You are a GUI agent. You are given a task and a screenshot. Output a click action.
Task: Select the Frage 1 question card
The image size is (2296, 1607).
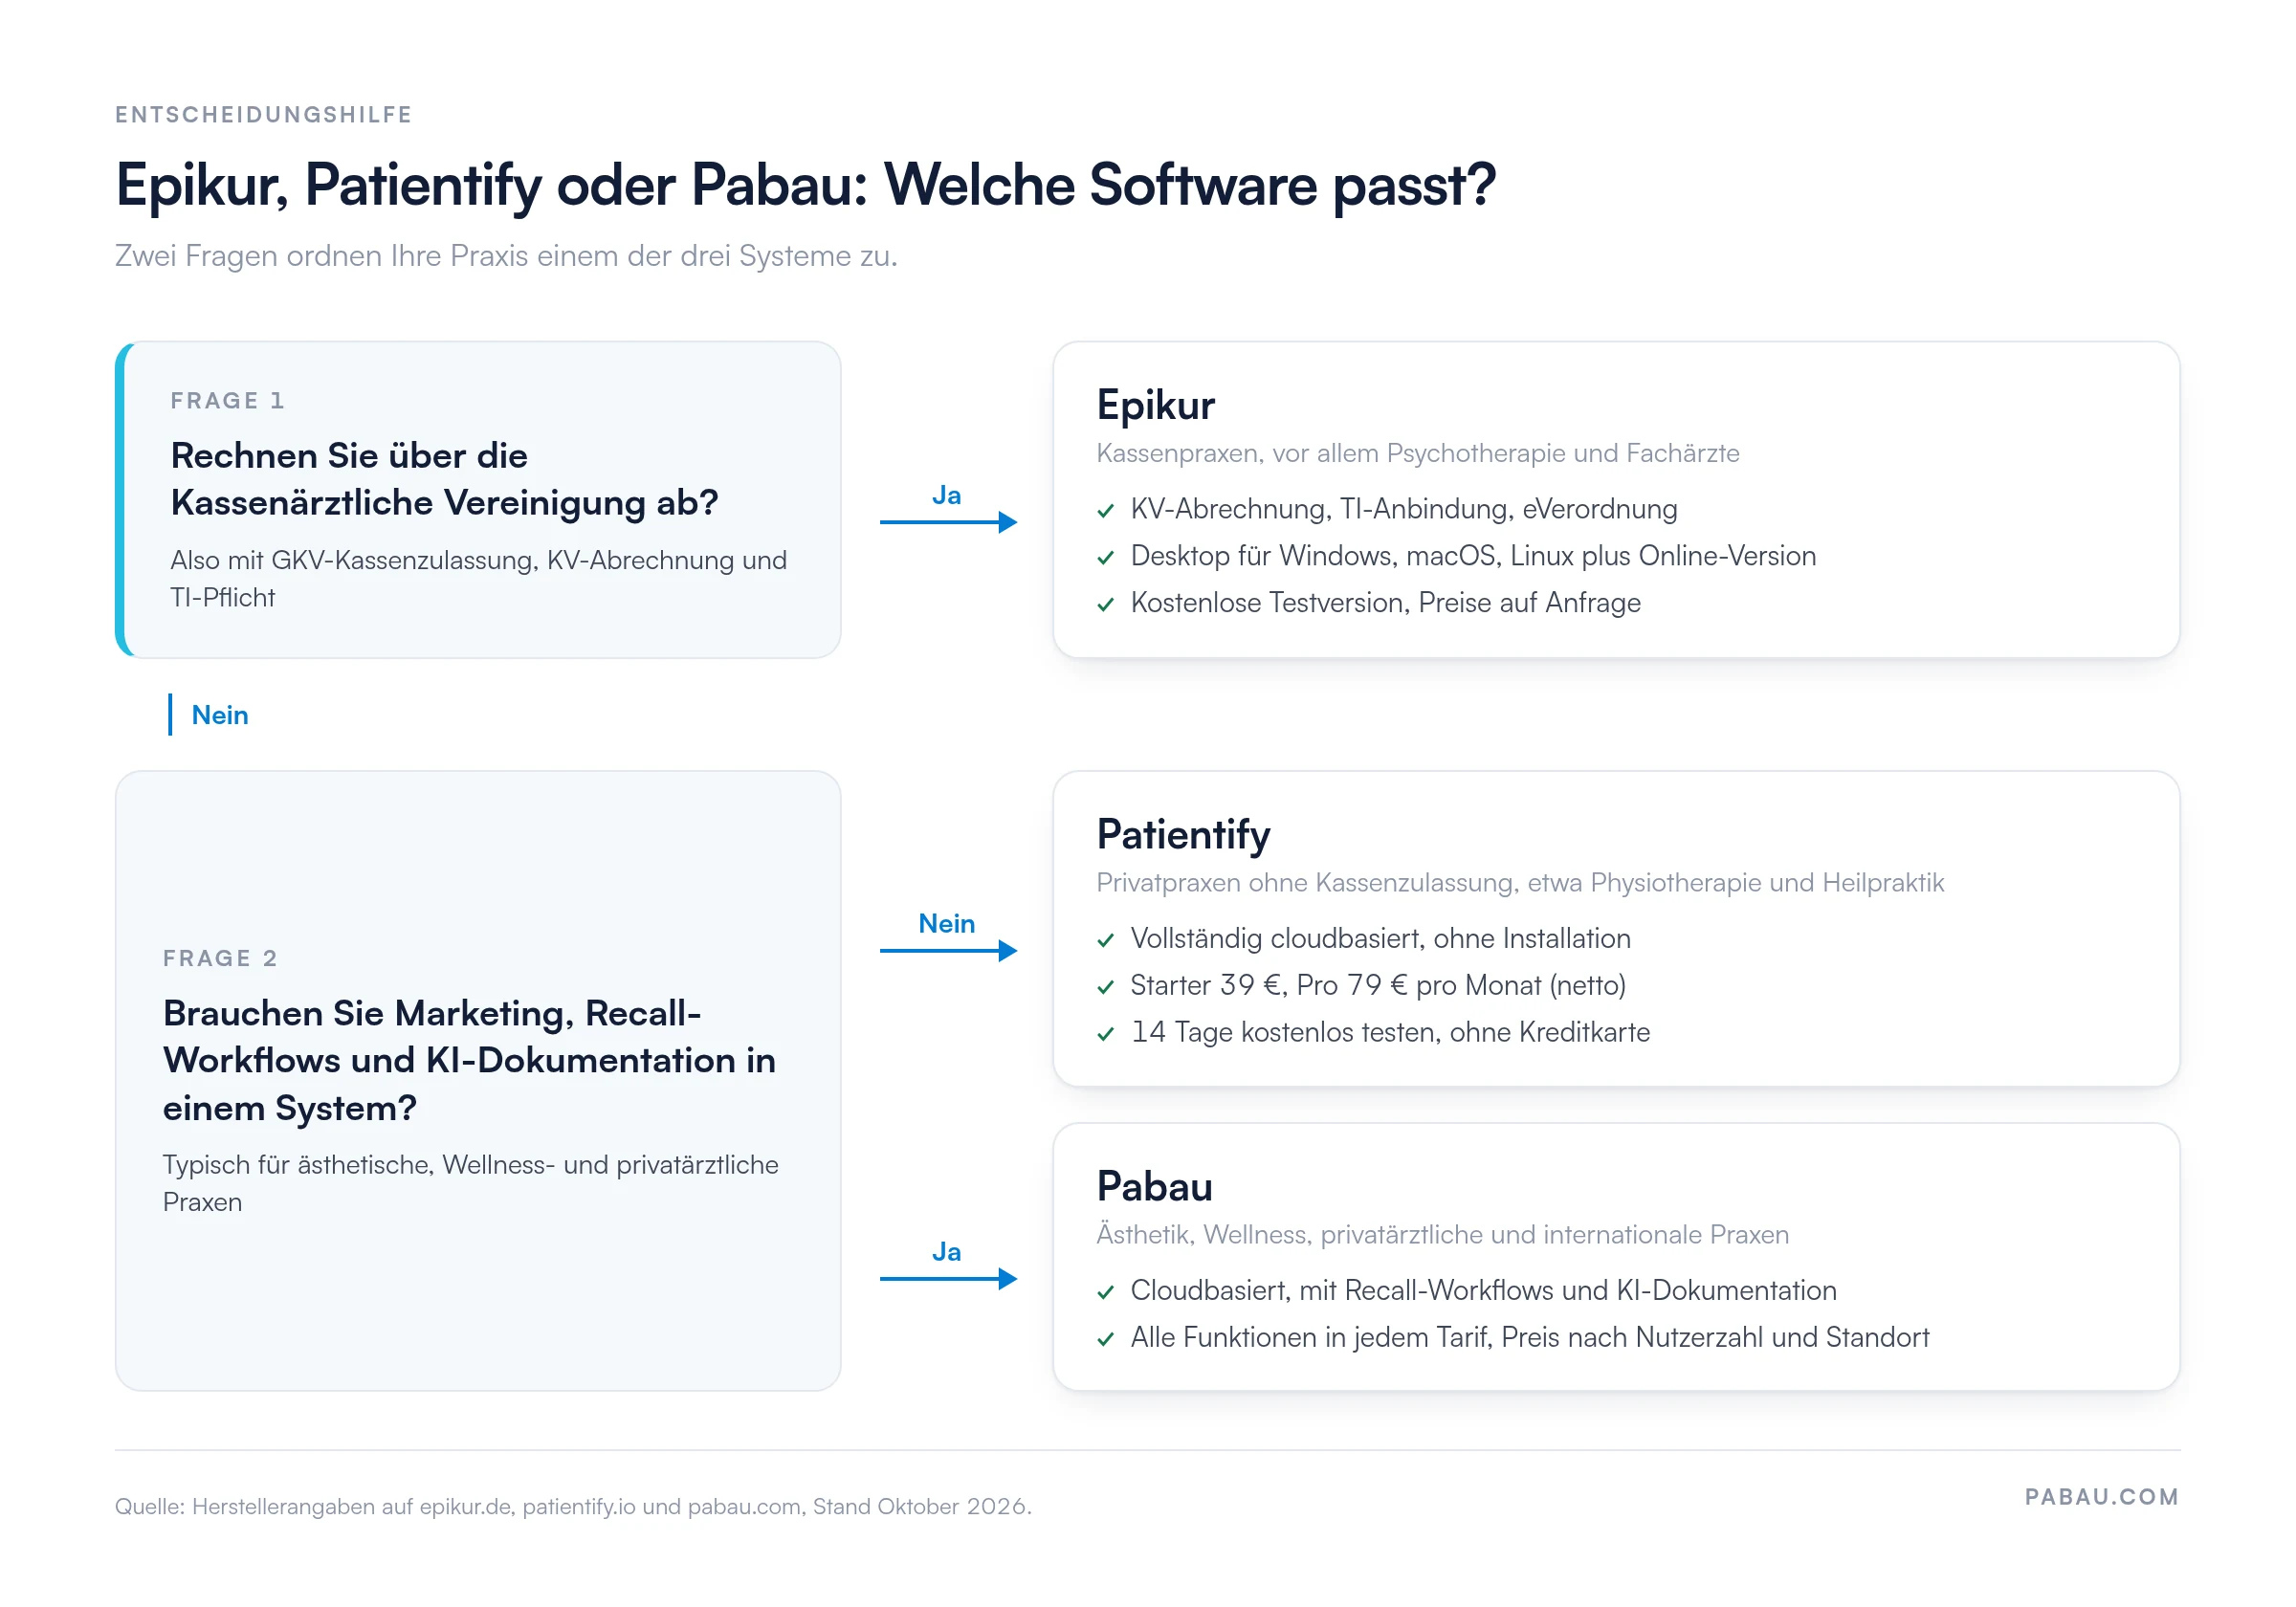[x=478, y=500]
